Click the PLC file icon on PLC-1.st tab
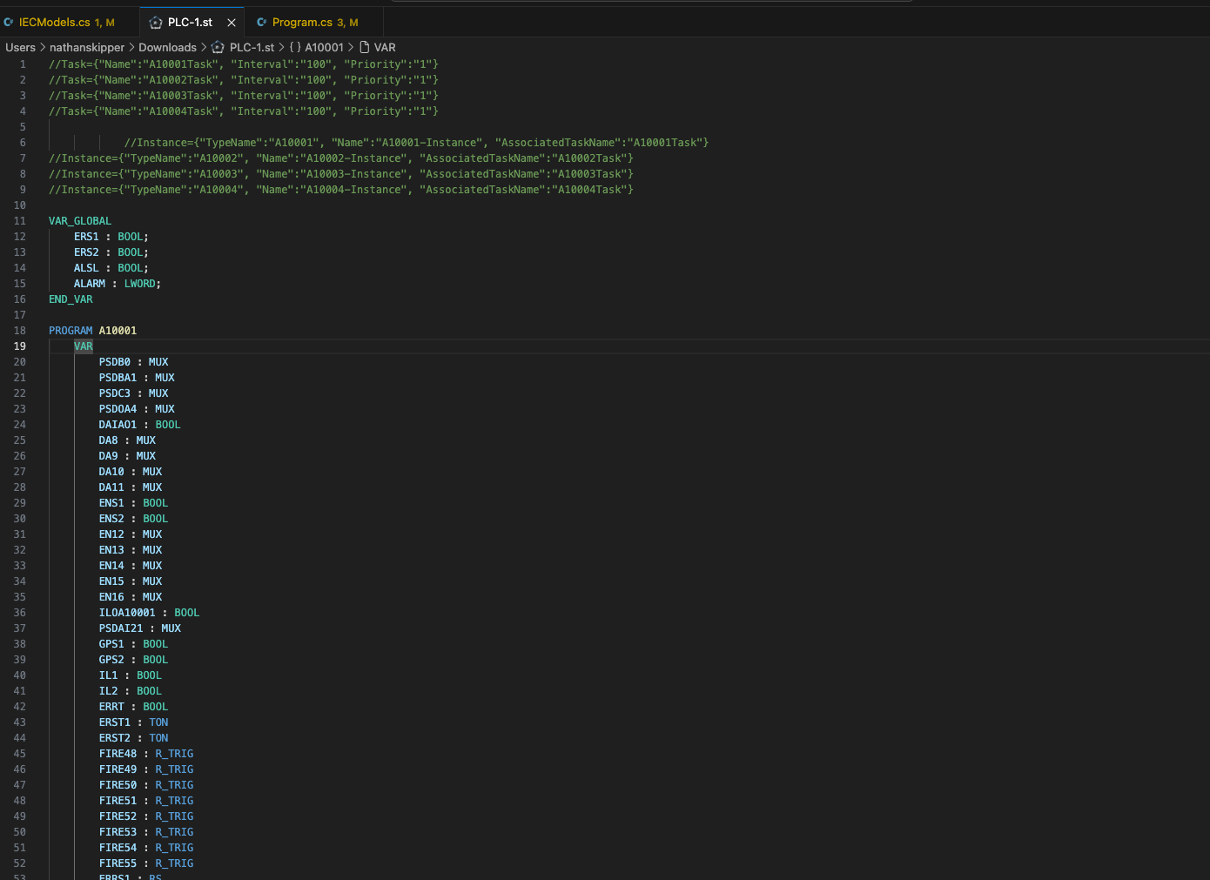This screenshot has height=880, width=1210. [x=158, y=22]
